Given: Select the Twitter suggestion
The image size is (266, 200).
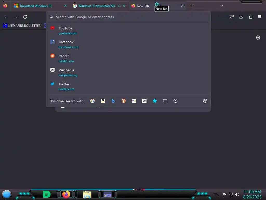Looking at the screenshot, I should pos(128,86).
